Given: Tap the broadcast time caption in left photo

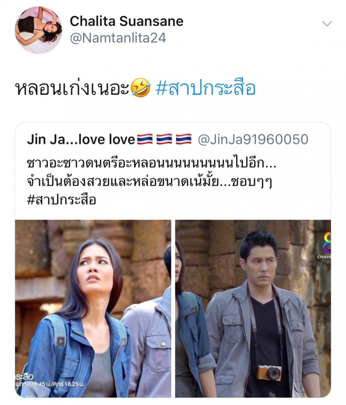Looking at the screenshot, I should pos(50,384).
